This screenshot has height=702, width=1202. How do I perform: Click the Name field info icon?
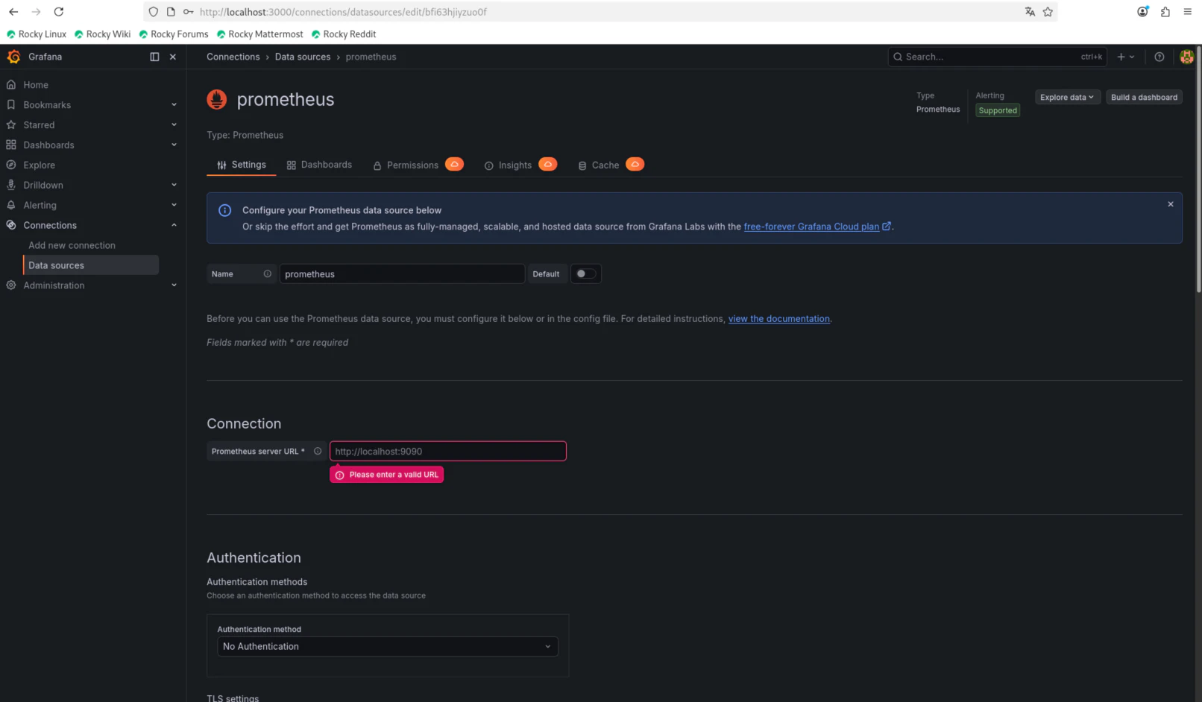click(x=267, y=273)
